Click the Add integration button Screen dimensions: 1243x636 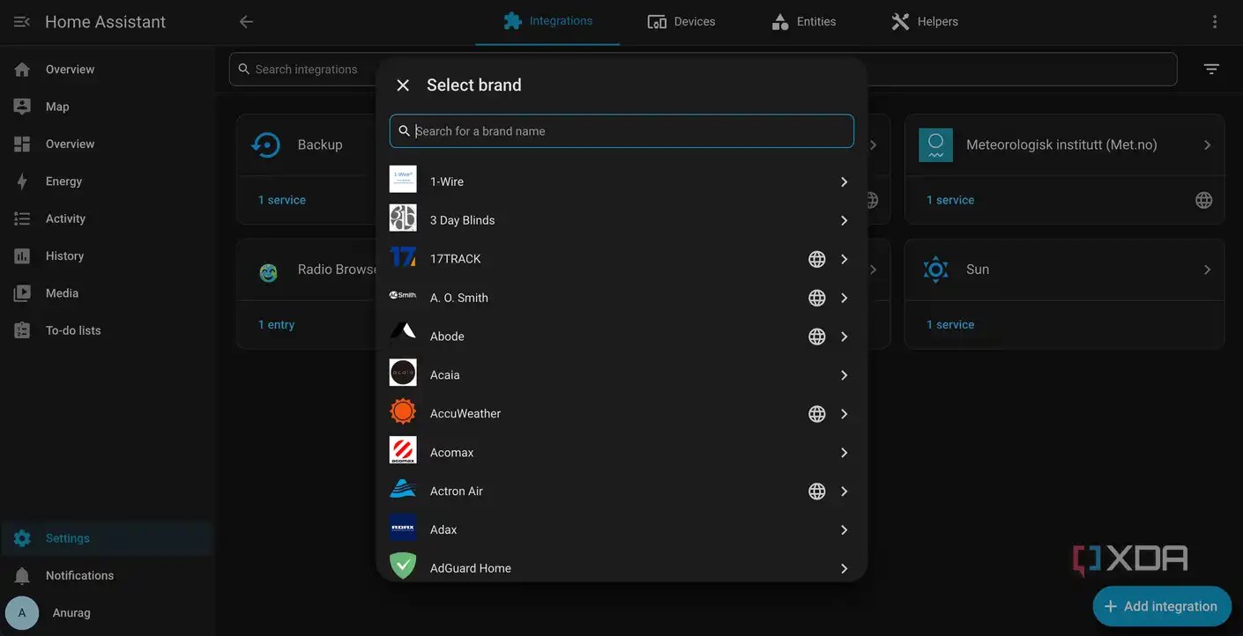1162,606
